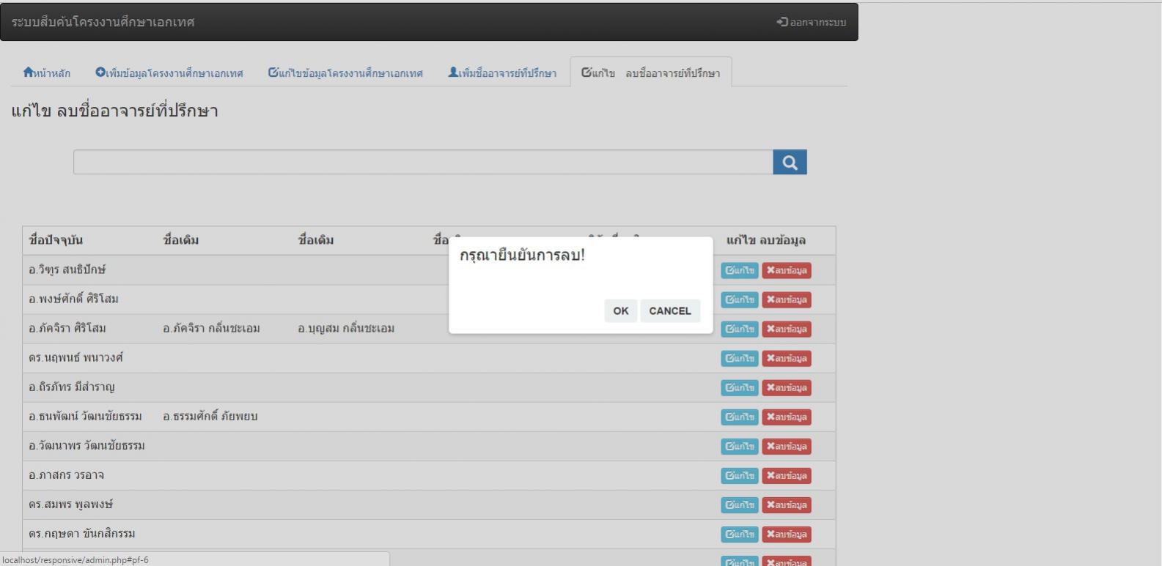The height and width of the screenshot is (566, 1162).
Task: Click the name อ.ธนพัฒน์ วัฒนชัยธรรม
Action: pyautogui.click(x=85, y=416)
